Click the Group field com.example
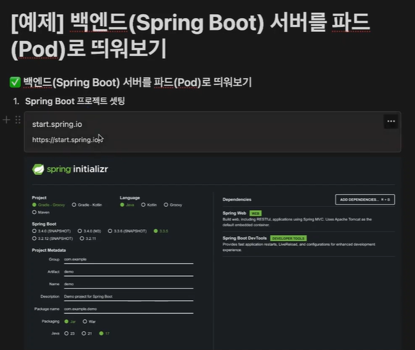415x350 pixels. click(128, 260)
